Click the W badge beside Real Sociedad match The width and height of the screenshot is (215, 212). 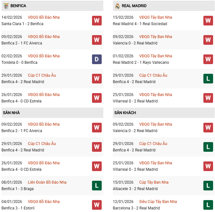point(208,21)
